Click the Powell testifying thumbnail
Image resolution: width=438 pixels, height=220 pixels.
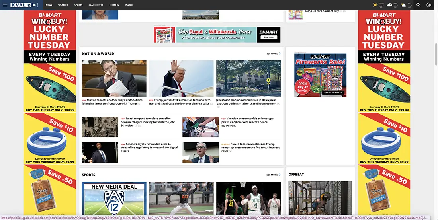click(x=201, y=152)
